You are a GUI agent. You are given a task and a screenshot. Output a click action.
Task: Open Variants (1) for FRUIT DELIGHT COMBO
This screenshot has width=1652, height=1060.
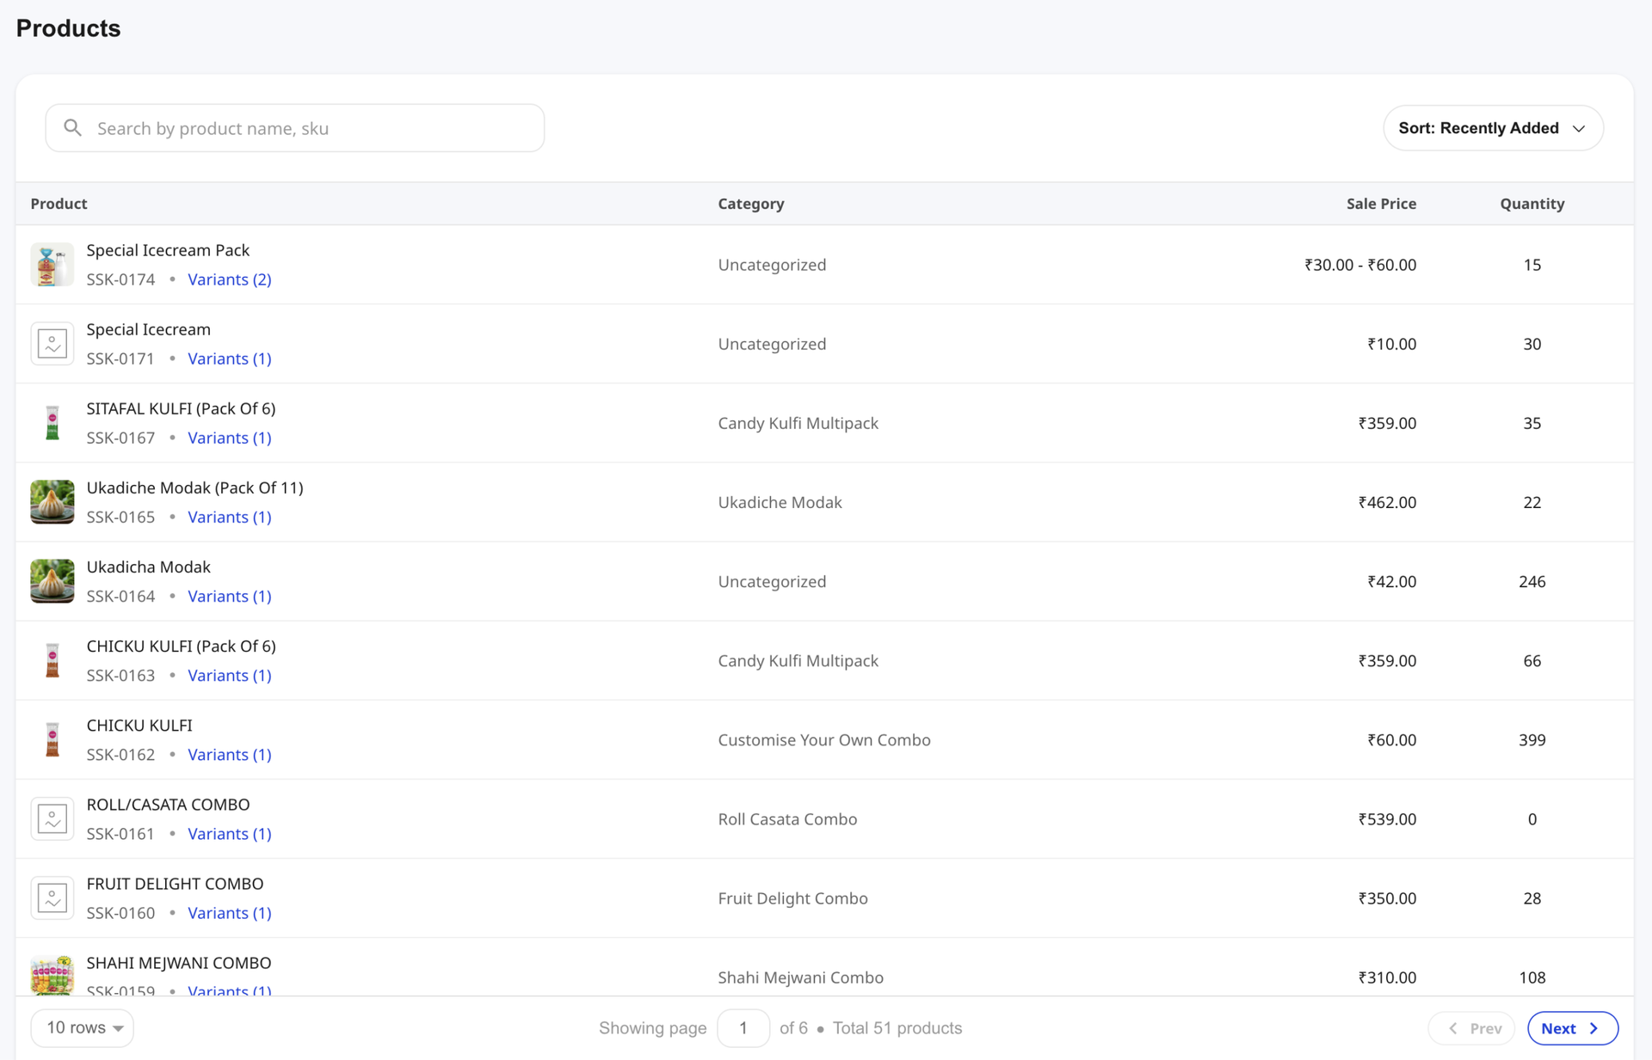(230, 912)
